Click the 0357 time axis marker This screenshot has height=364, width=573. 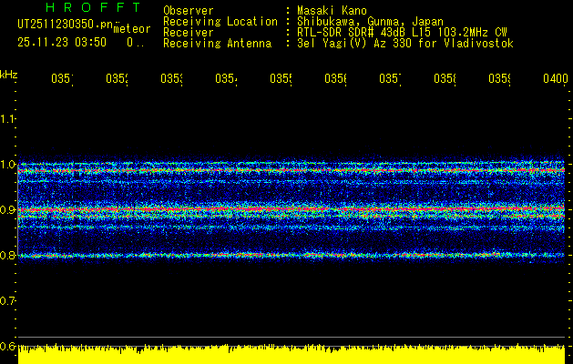(390, 78)
